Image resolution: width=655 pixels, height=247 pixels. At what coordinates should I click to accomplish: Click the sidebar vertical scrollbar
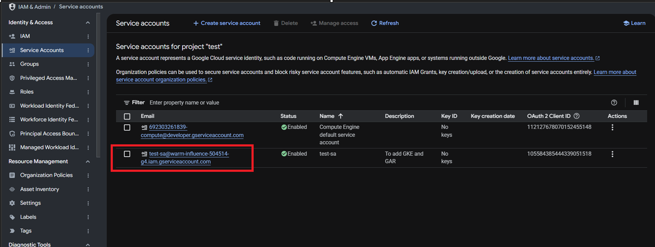pos(99,86)
